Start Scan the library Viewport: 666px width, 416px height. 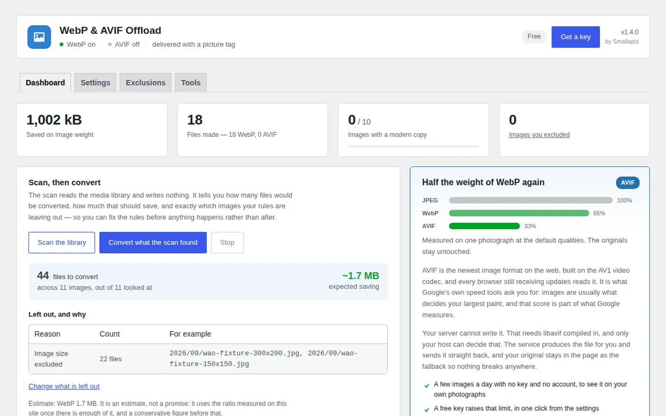click(x=62, y=242)
